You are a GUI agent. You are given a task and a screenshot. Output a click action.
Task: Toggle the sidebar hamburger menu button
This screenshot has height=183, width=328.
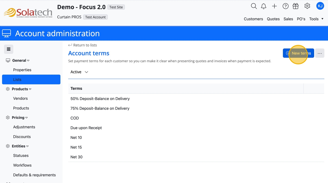[8, 49]
